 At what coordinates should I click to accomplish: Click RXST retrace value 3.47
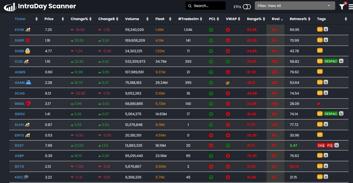[x=294, y=145]
